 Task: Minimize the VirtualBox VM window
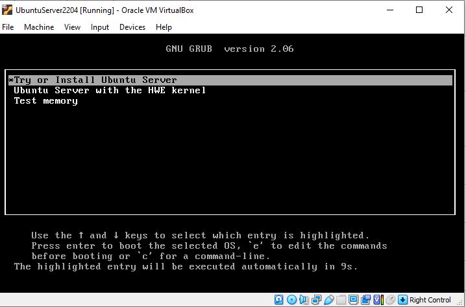point(390,10)
